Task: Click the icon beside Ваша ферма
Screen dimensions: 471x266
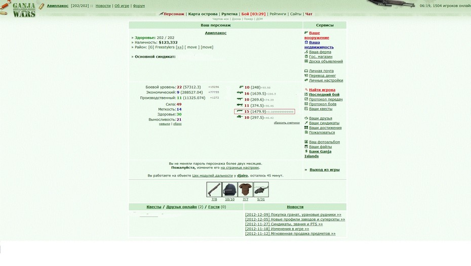Action: pyautogui.click(x=306, y=52)
